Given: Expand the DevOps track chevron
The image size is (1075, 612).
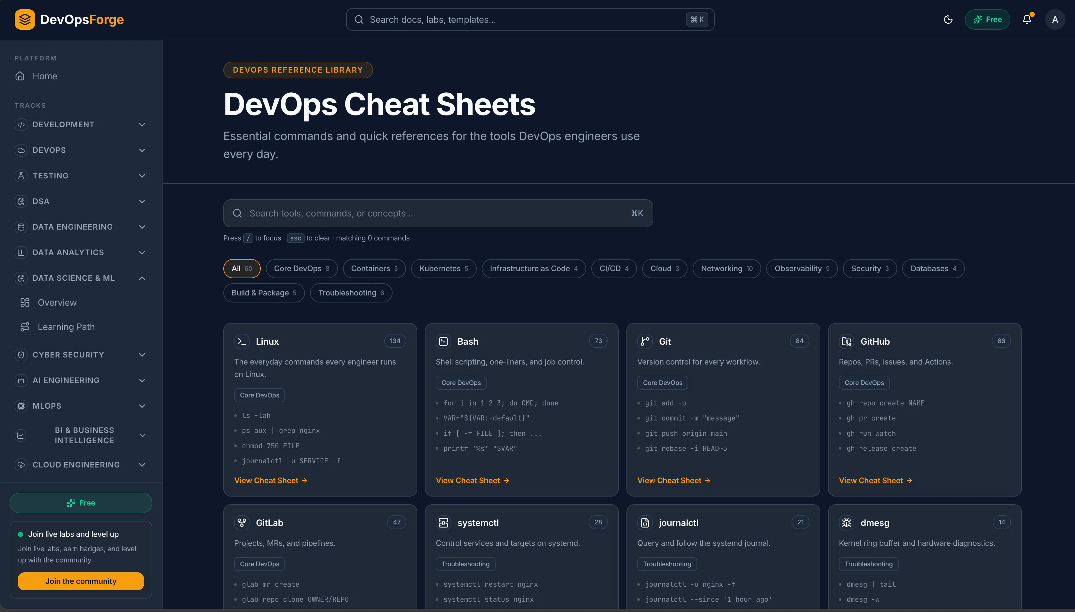Looking at the screenshot, I should tap(142, 151).
